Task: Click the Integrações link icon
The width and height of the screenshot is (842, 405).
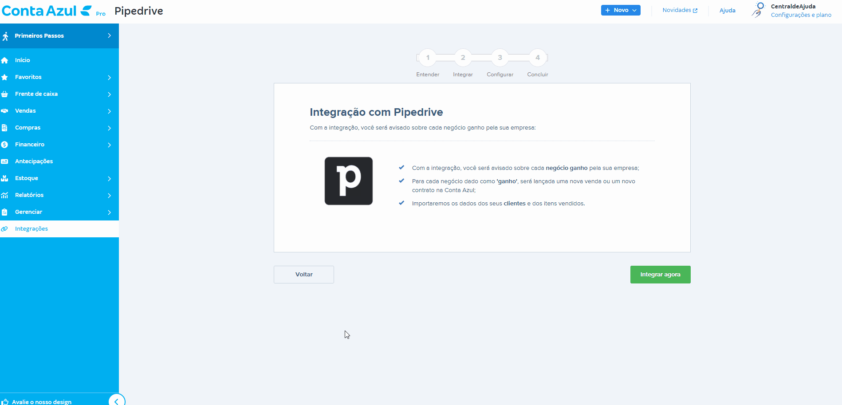Action: (5, 229)
